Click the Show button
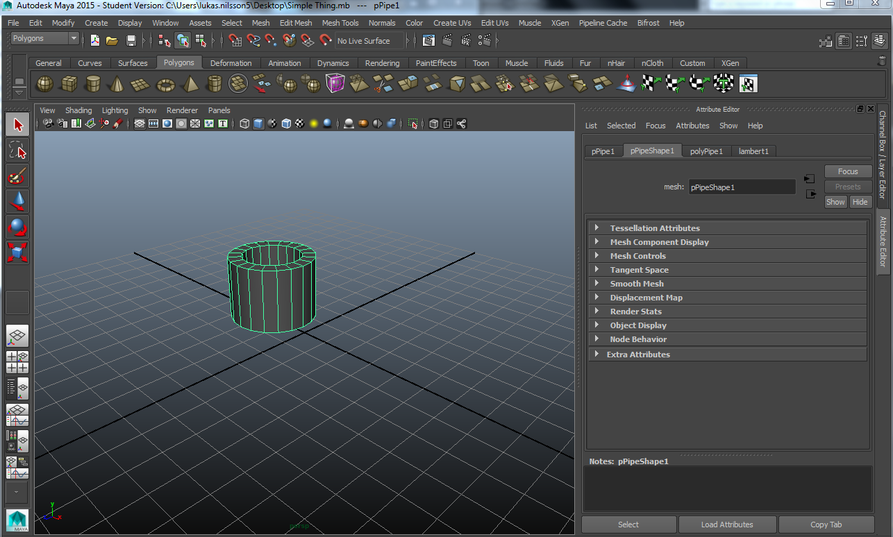Viewport: 893px width, 537px height. point(835,202)
